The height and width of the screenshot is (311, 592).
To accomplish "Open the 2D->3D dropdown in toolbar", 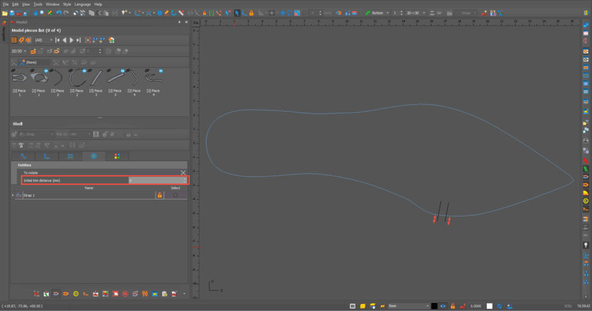I will tap(416, 13).
